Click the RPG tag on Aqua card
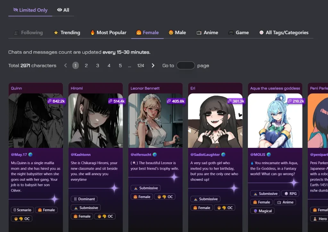328x232 pixels. [x=290, y=194]
